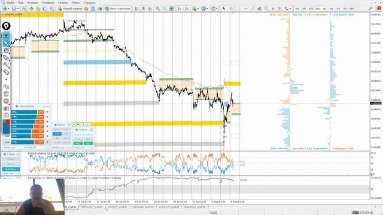Switch chart to candlesticks

[143, 8]
